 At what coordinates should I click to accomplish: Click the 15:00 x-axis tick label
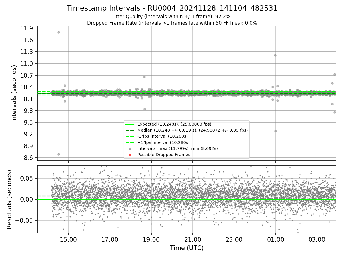[x=68, y=239]
